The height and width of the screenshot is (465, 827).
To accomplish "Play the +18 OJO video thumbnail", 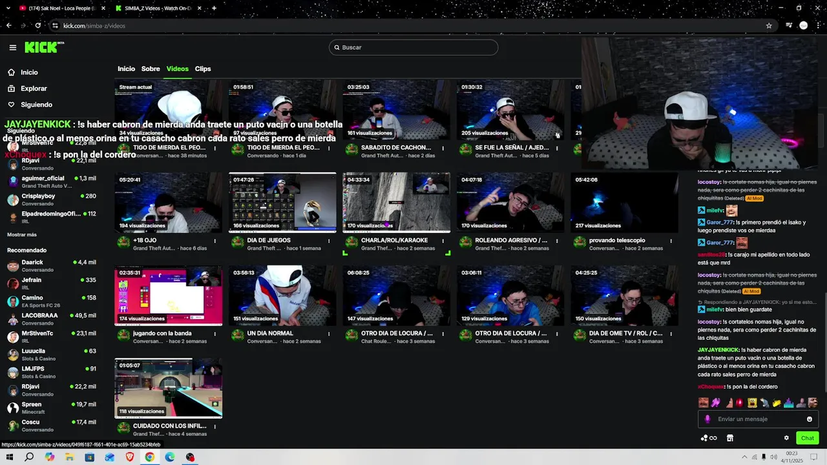I will coord(168,203).
